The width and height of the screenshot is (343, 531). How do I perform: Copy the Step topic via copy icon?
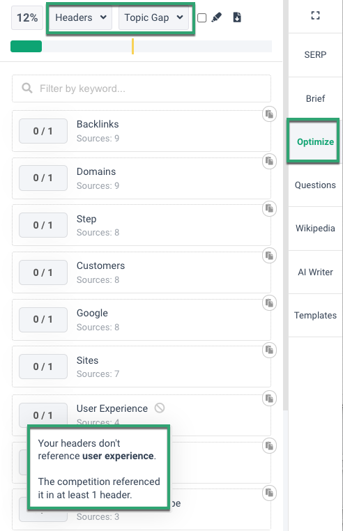point(270,208)
